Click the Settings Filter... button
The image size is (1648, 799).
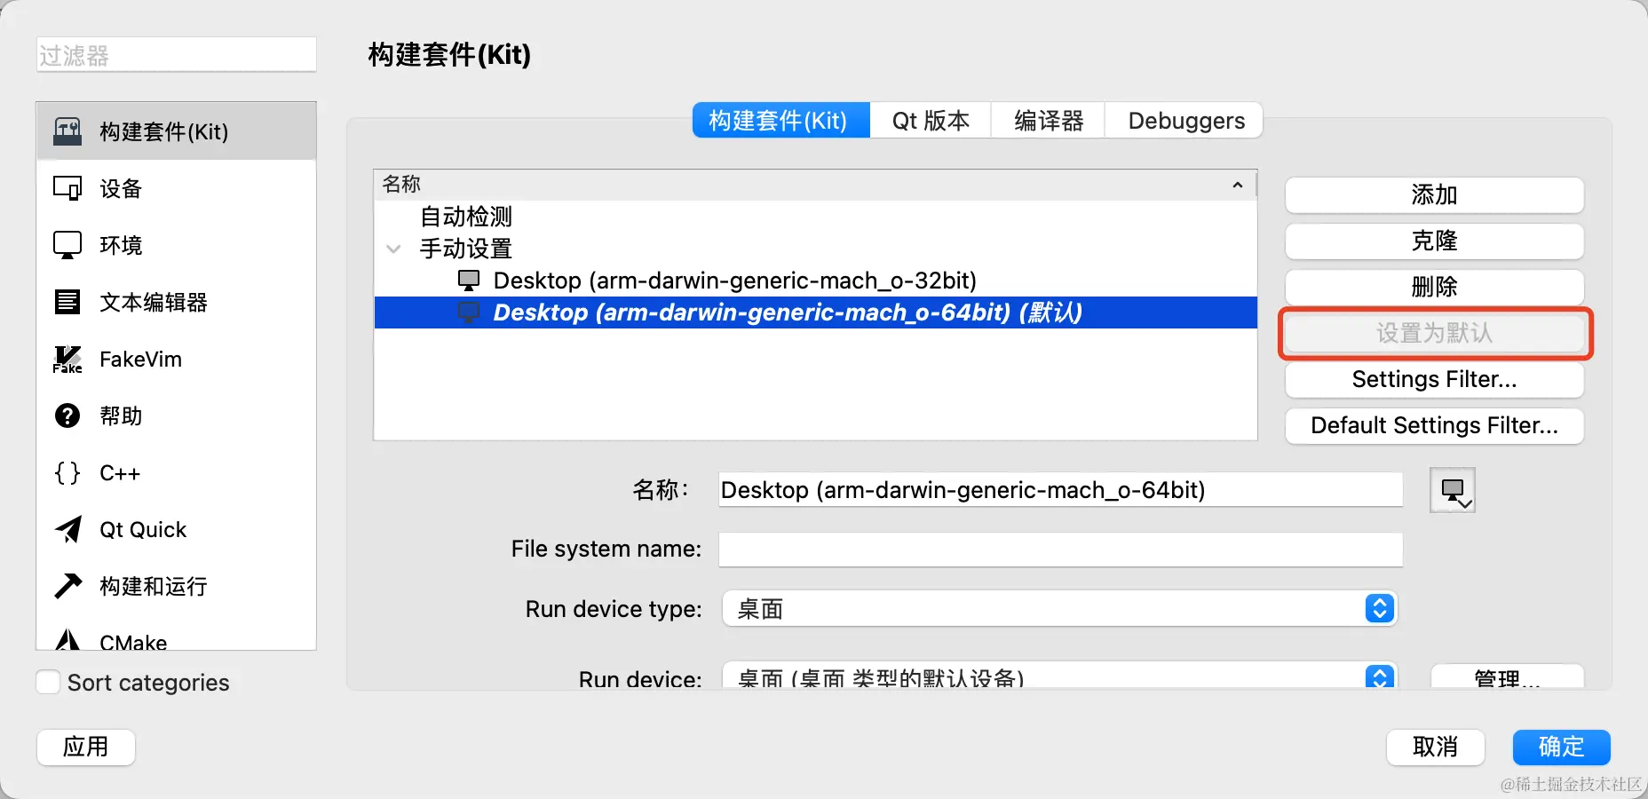(x=1434, y=380)
